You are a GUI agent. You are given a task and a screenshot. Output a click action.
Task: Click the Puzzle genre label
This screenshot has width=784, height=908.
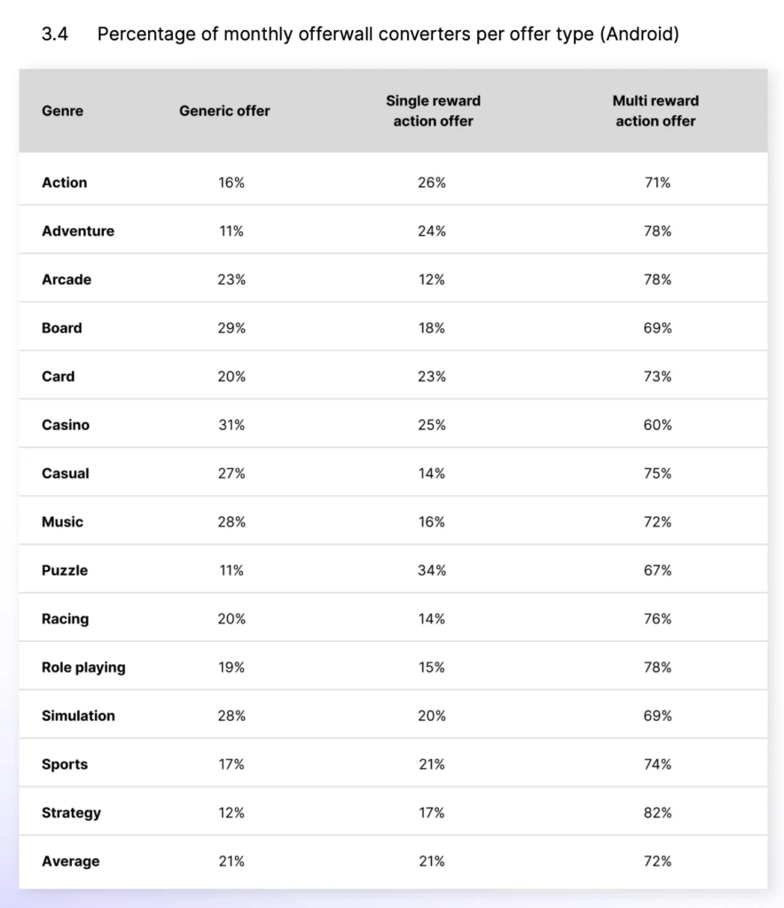64,570
